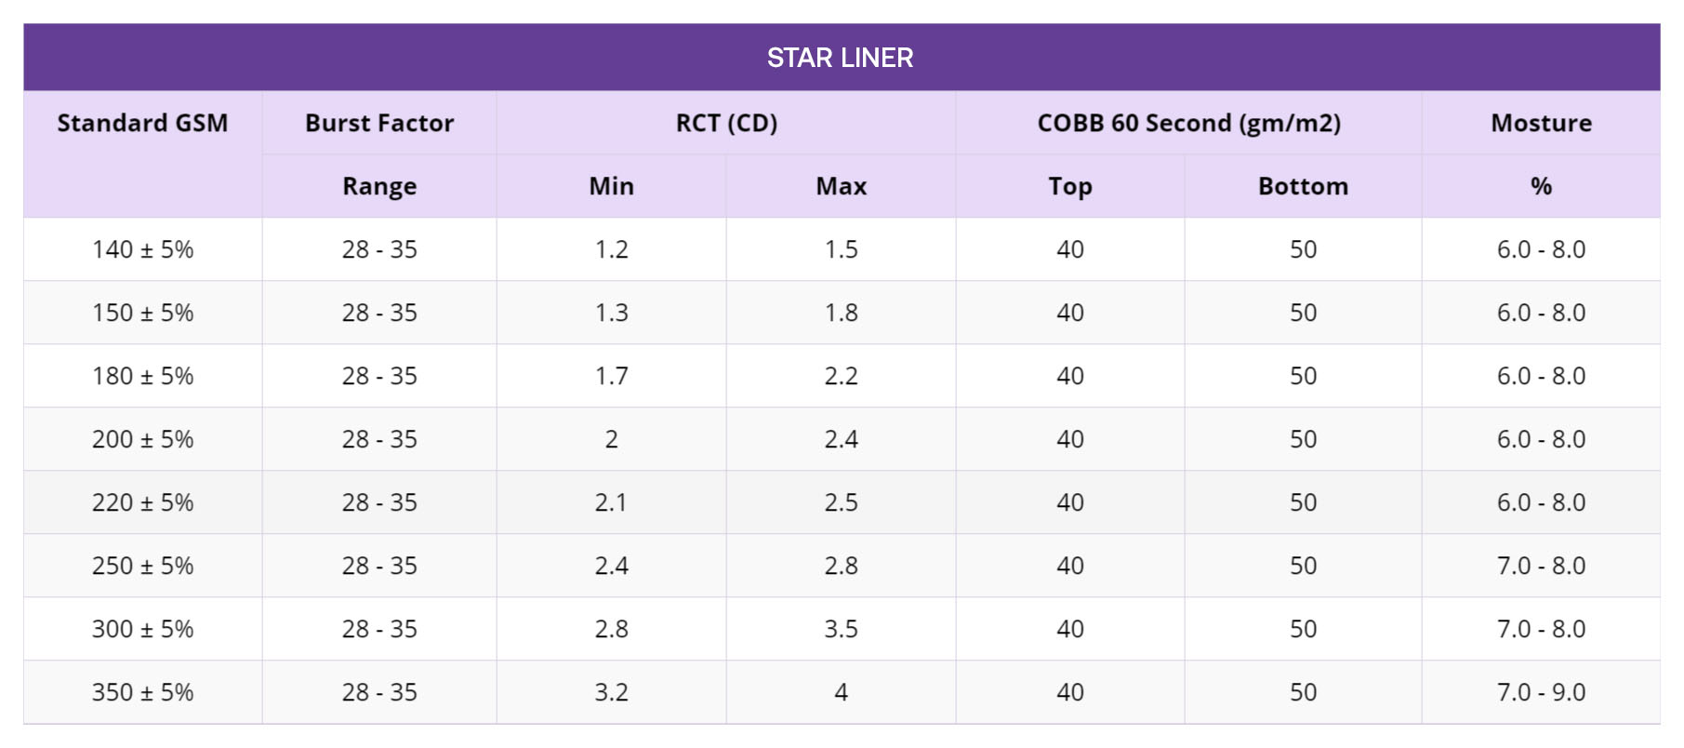Select the Mosture column header

click(x=1541, y=123)
